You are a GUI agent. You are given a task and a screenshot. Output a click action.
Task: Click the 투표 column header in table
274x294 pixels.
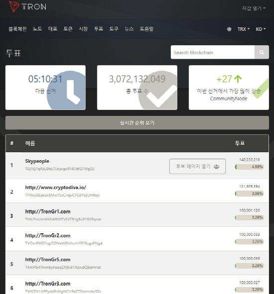(x=240, y=143)
